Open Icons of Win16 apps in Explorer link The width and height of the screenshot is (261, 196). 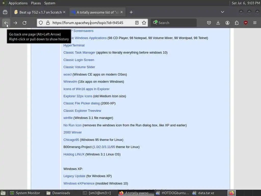point(86,89)
